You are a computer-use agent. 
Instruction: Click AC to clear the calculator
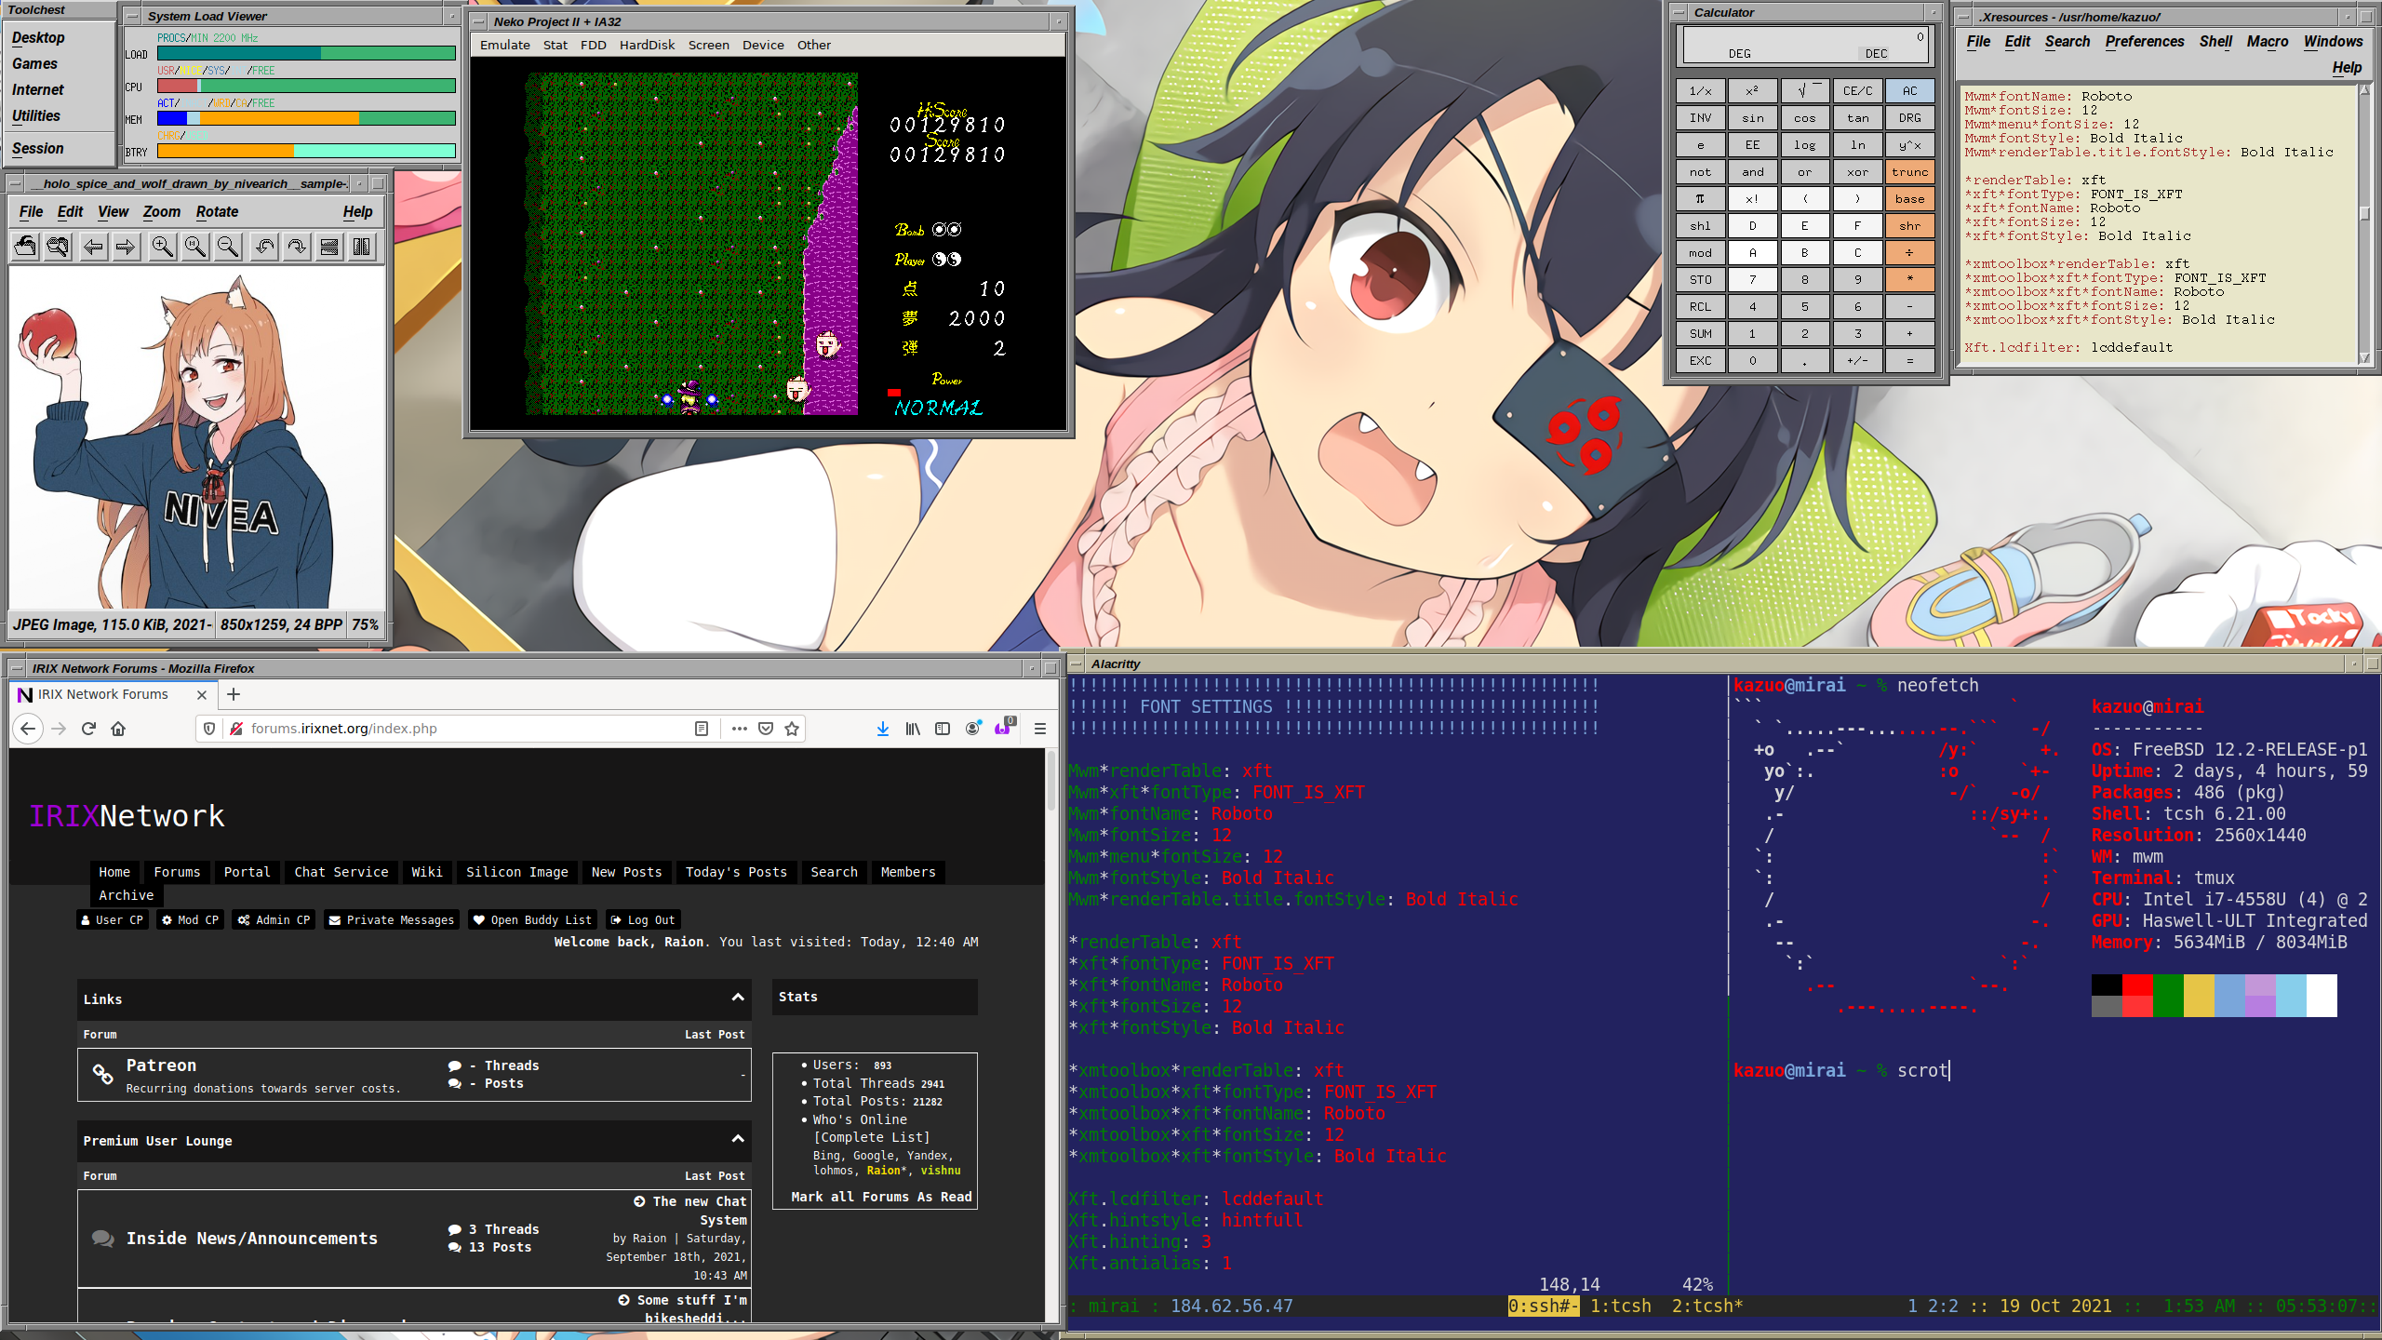[1909, 91]
